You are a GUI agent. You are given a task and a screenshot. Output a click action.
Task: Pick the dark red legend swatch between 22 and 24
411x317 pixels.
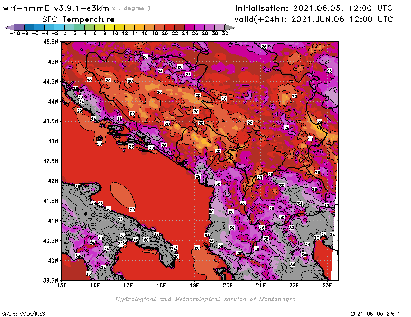click(179, 28)
